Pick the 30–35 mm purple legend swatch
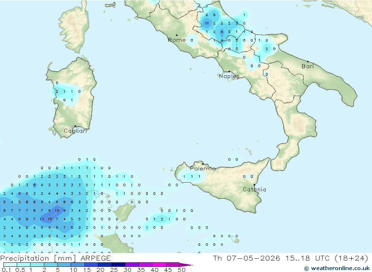 point(132,265)
